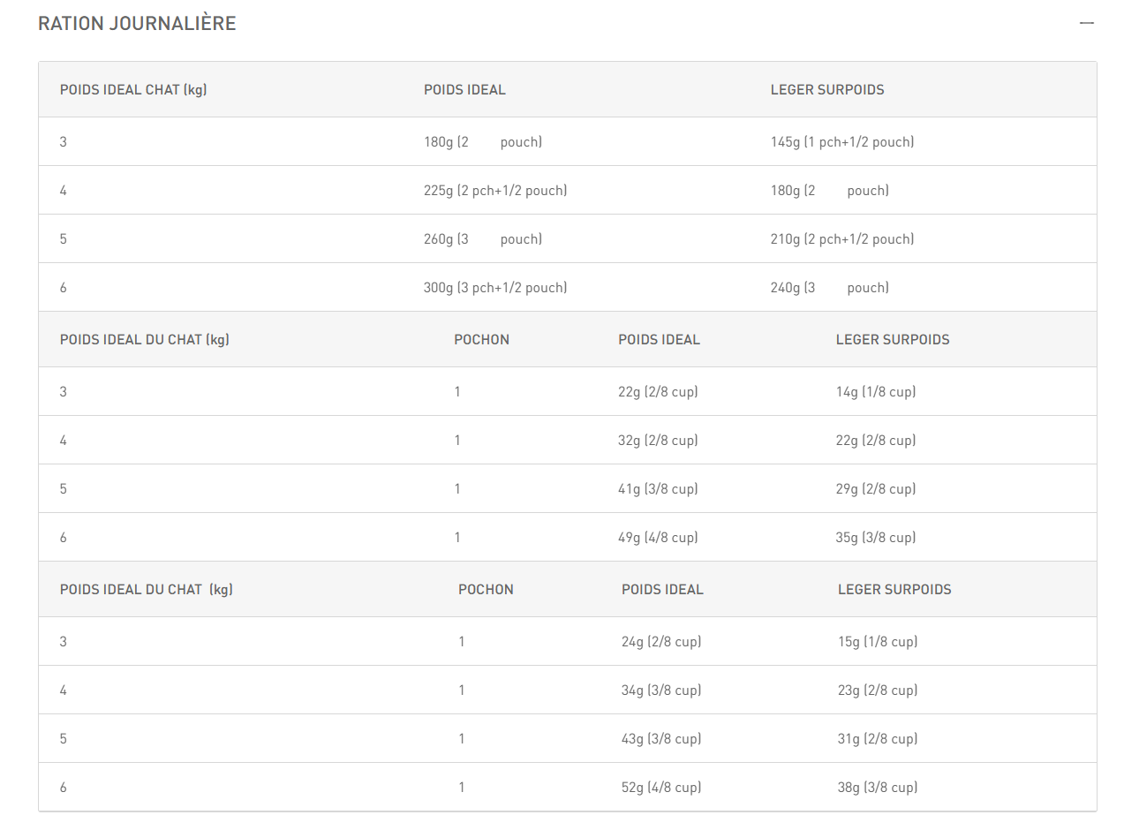Select the 210g (2 pch+1/2 pouch) cell

click(841, 239)
